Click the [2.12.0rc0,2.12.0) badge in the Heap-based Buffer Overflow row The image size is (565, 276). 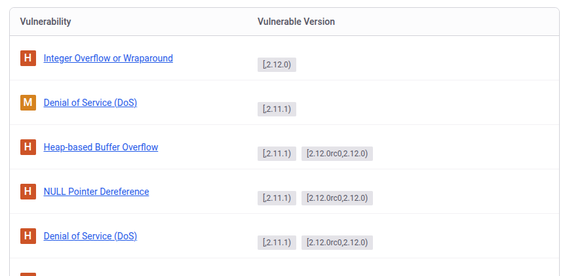[337, 154]
